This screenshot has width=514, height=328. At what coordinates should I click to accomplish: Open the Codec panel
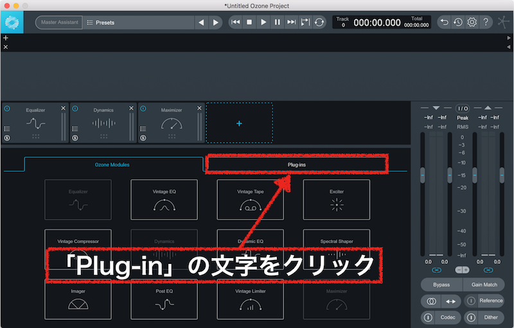448,318
